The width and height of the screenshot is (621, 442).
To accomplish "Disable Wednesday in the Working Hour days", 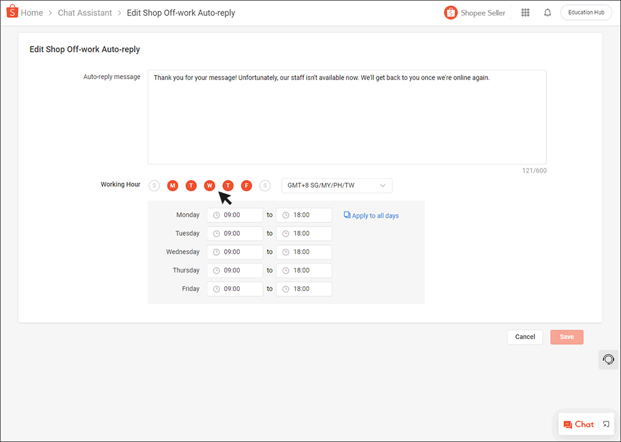I will pyautogui.click(x=209, y=185).
